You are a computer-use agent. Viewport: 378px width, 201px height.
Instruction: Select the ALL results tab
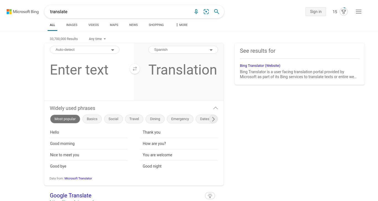point(52,25)
